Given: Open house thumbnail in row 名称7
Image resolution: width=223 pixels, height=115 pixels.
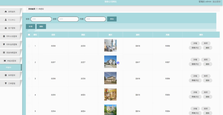Looking at the screenshot, I should (x=110, y=62).
